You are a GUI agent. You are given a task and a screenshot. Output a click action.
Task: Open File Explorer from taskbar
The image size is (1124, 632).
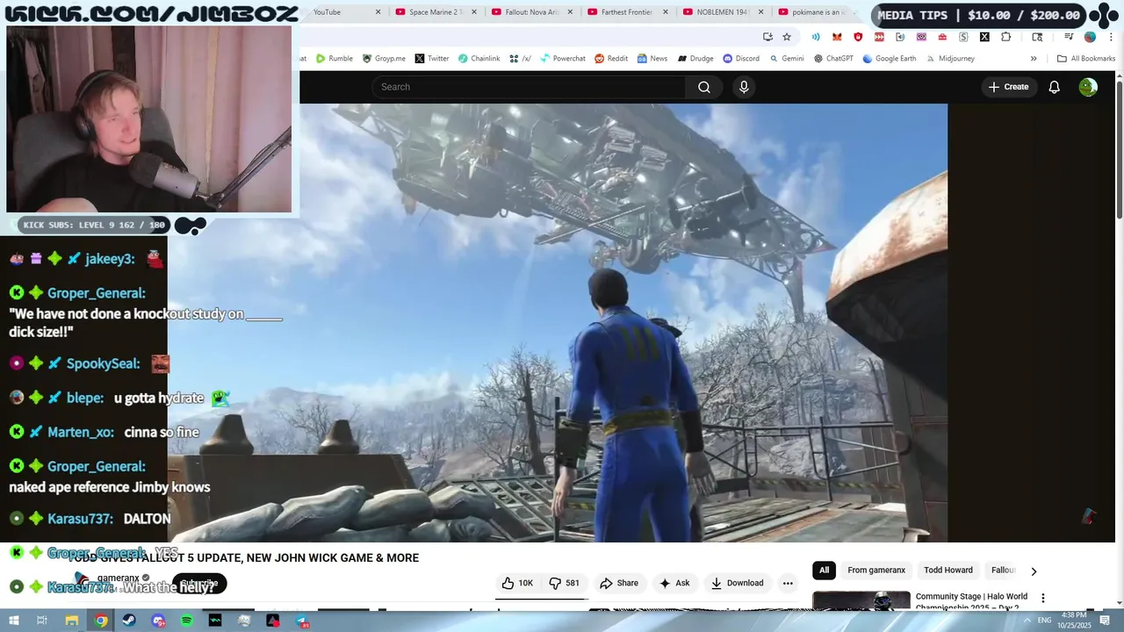pyautogui.click(x=72, y=621)
